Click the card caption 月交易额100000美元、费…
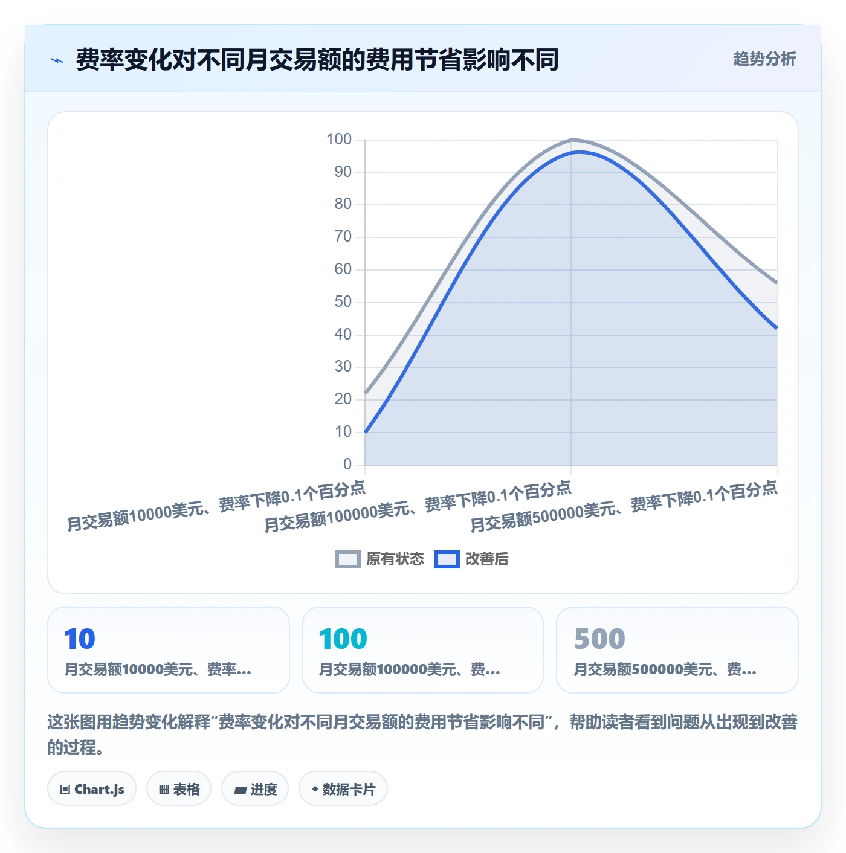 click(x=410, y=669)
